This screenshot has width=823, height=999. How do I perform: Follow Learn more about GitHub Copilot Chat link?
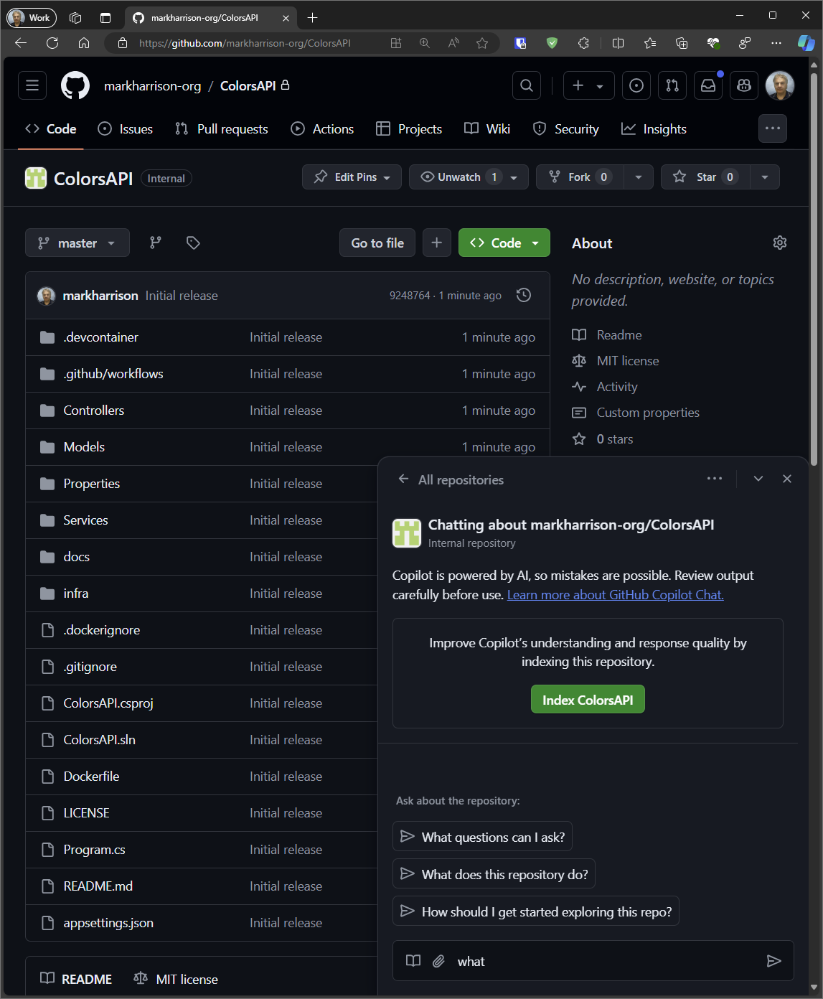[615, 595]
